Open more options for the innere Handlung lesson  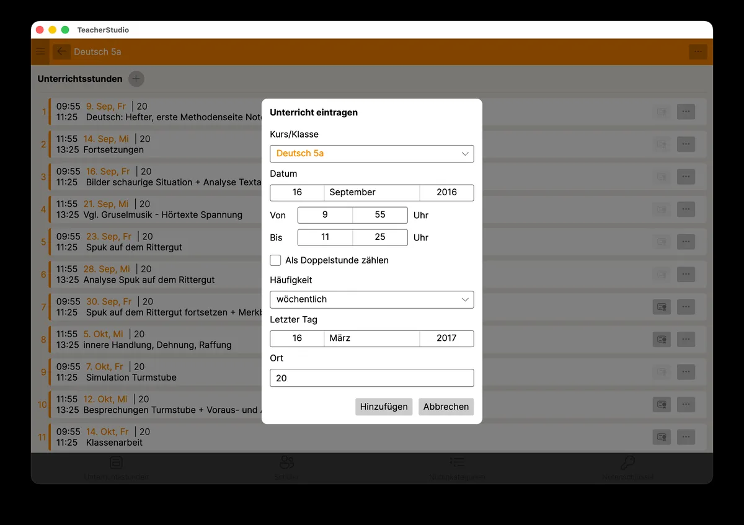pos(686,339)
